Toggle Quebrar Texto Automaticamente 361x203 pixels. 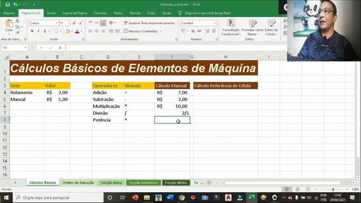(149, 23)
